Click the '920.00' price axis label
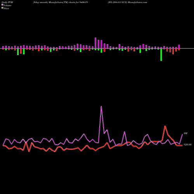Image resolution: width=194 pixels, height=194 pixels. [187, 145]
